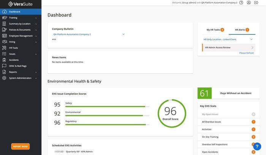Click the 11/21/20 activity date

[59, 152]
